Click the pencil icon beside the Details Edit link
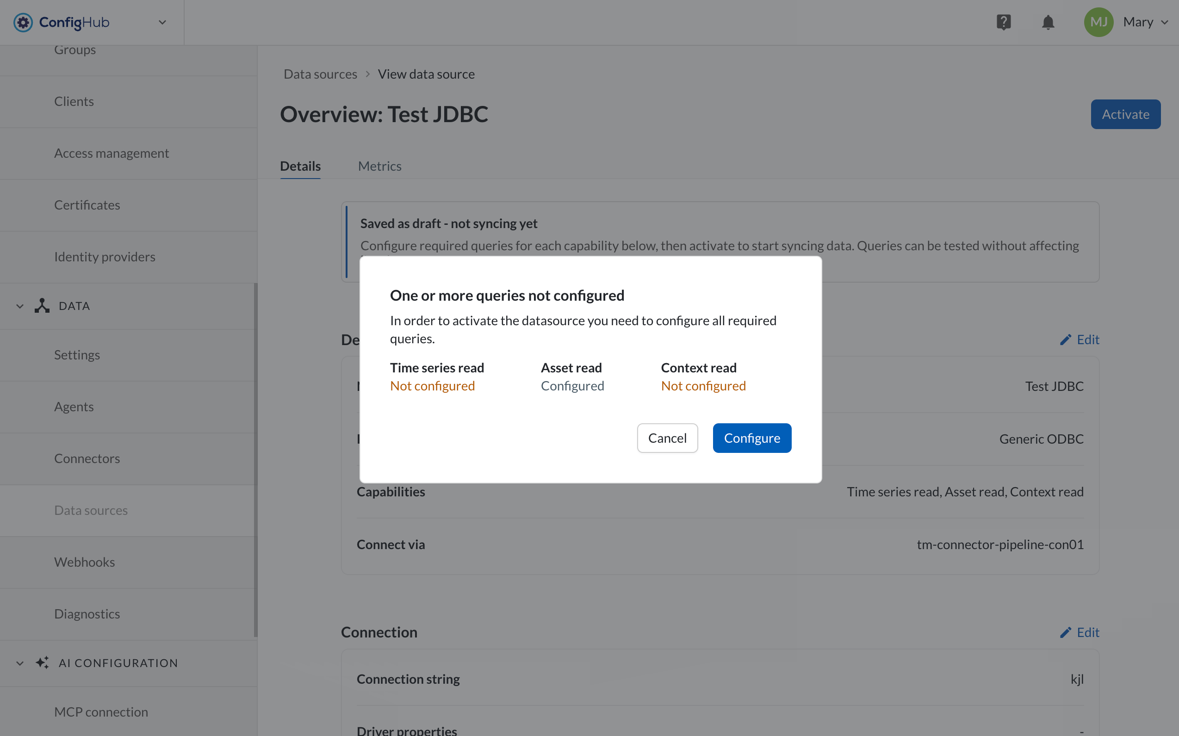 click(1065, 339)
